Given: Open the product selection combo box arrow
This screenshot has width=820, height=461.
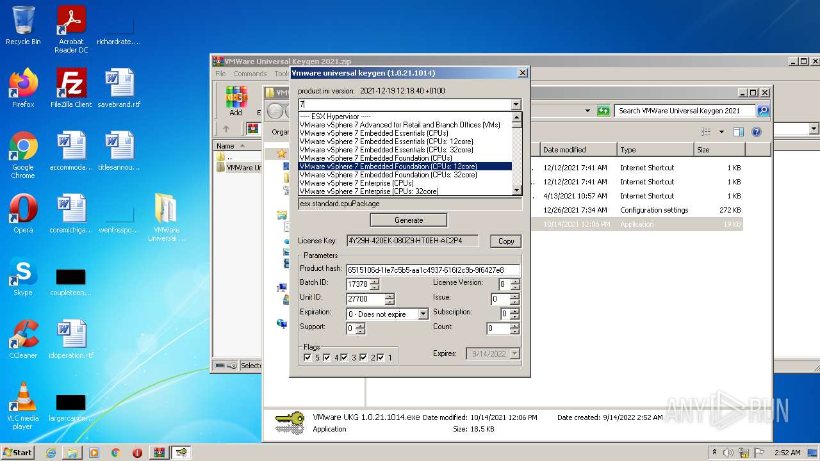Looking at the screenshot, I should (x=516, y=104).
